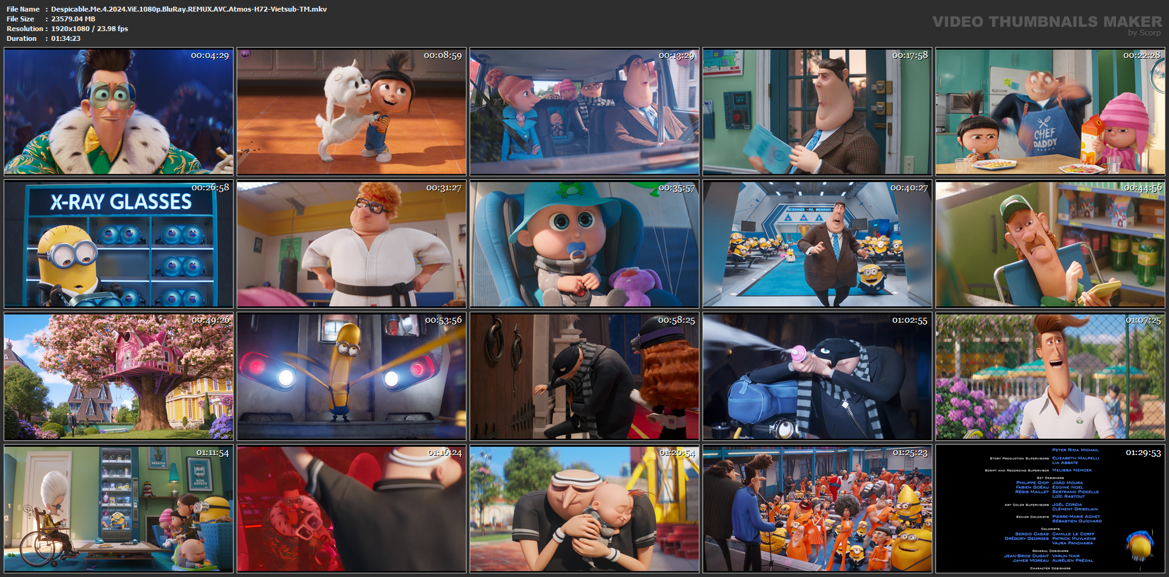The image size is (1169, 577).
Task: Click the Duration label
Action: coord(22,38)
